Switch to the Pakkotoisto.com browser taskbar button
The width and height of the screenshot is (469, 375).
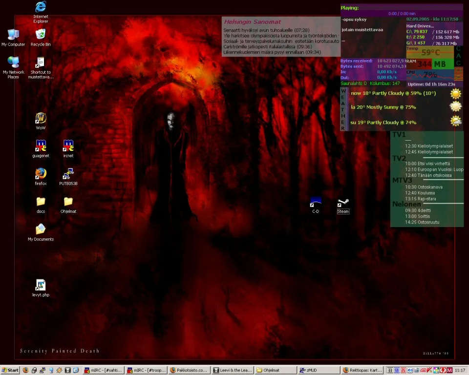coord(189,370)
